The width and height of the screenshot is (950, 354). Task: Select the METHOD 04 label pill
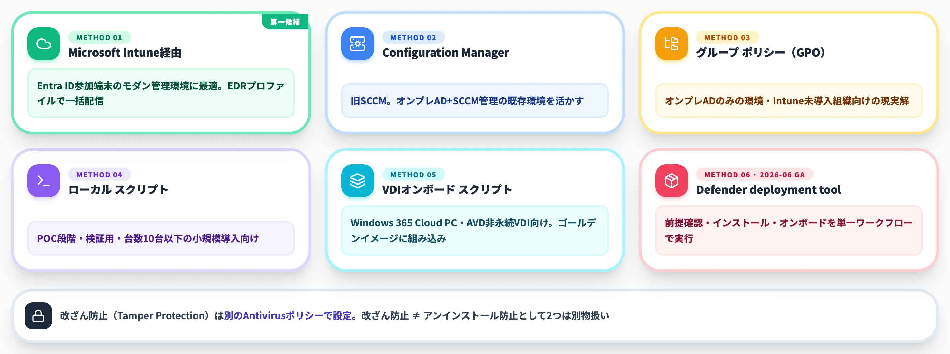pos(99,175)
